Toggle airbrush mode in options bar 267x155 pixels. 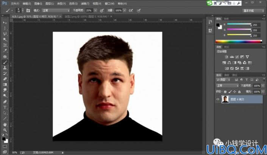[131, 11]
